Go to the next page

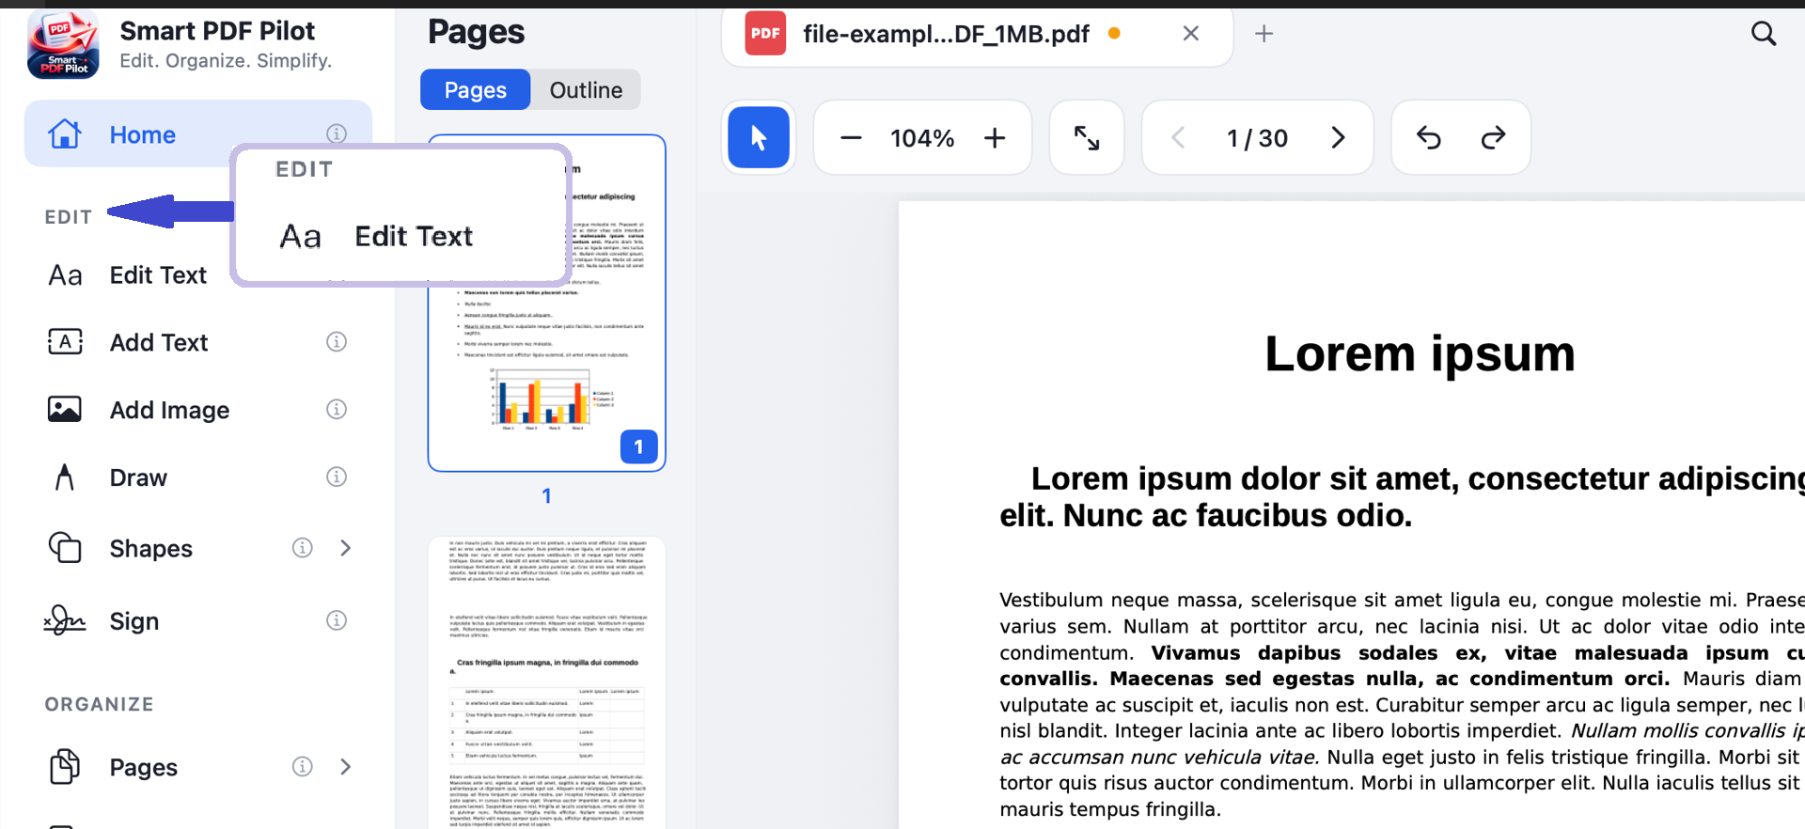(1338, 138)
